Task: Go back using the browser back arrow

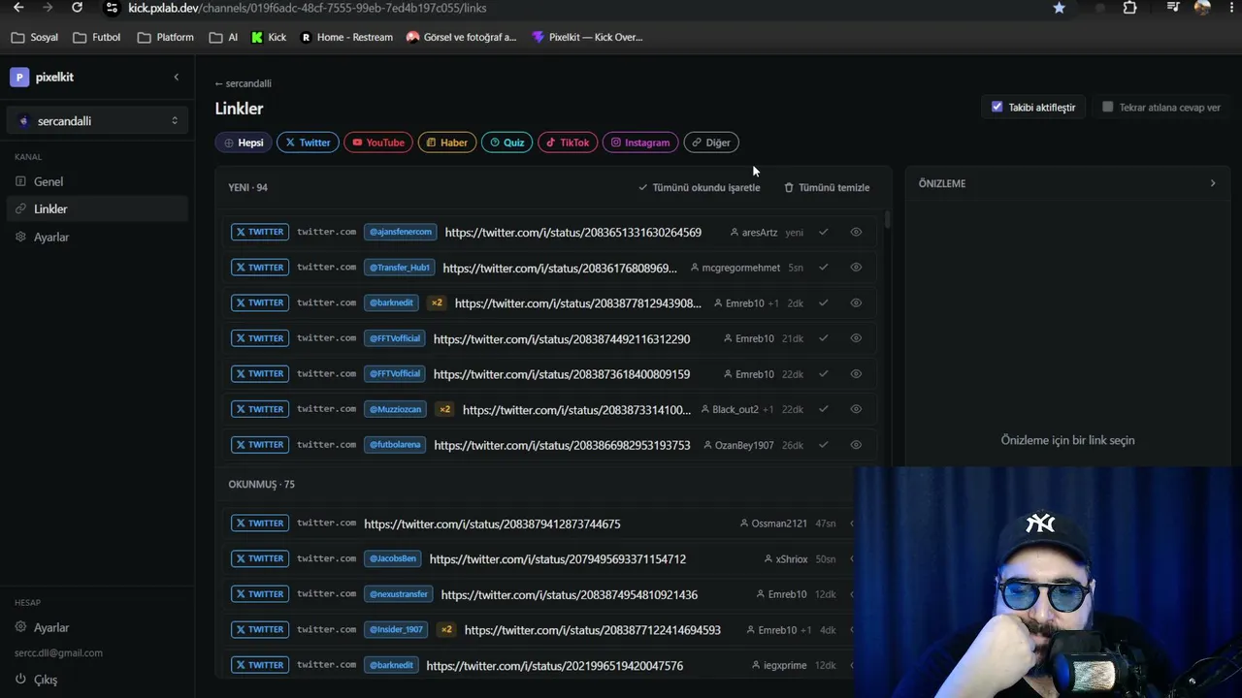Action: 18,8
